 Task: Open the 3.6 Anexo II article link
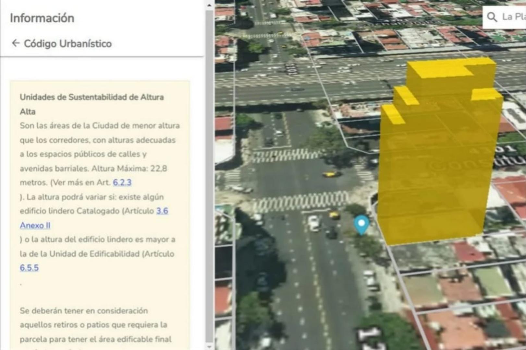(x=36, y=225)
